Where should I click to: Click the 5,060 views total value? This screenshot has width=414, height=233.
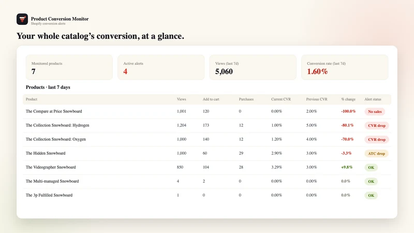pyautogui.click(x=224, y=71)
